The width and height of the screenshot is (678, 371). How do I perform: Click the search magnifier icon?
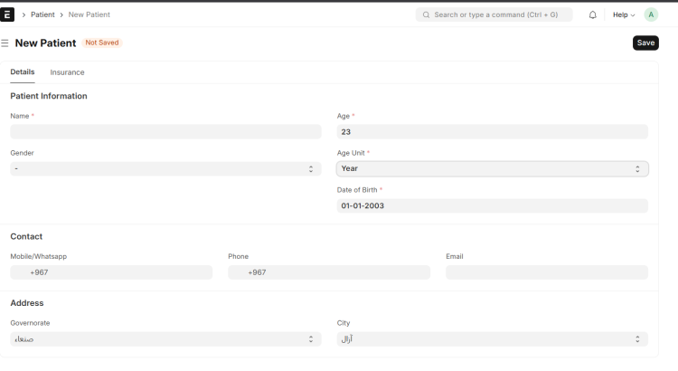[426, 15]
